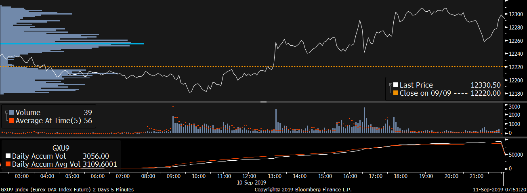The width and height of the screenshot is (527, 193).
Task: Click the blue Volume legend swatch
Action: pos(12,113)
